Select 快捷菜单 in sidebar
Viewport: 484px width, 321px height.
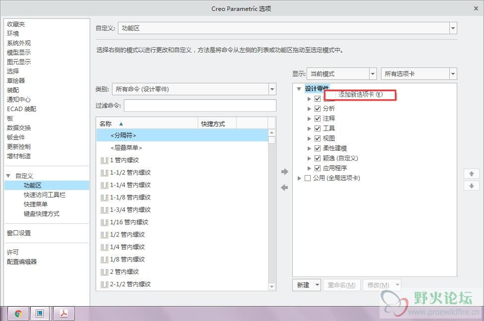tap(36, 204)
